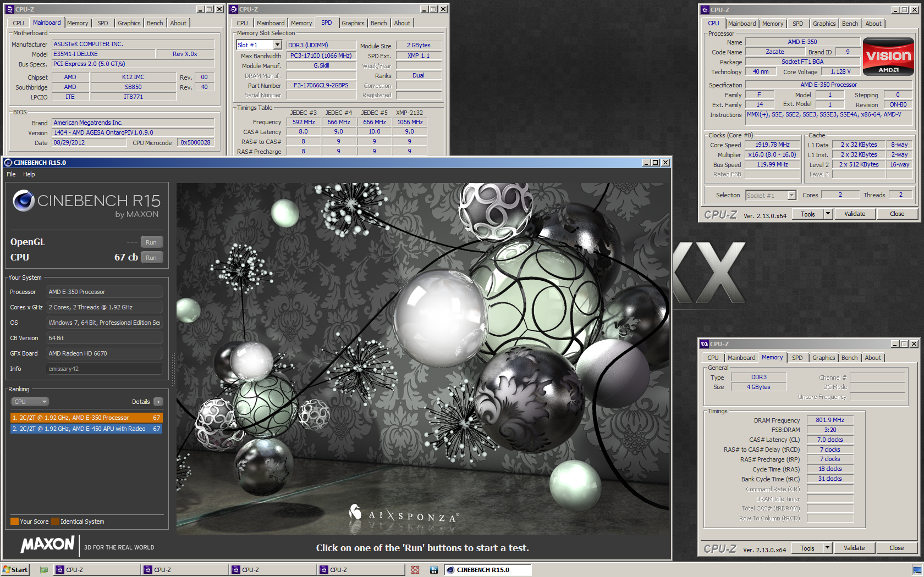Click Tools button in CPU-Z CPU window

(x=808, y=214)
